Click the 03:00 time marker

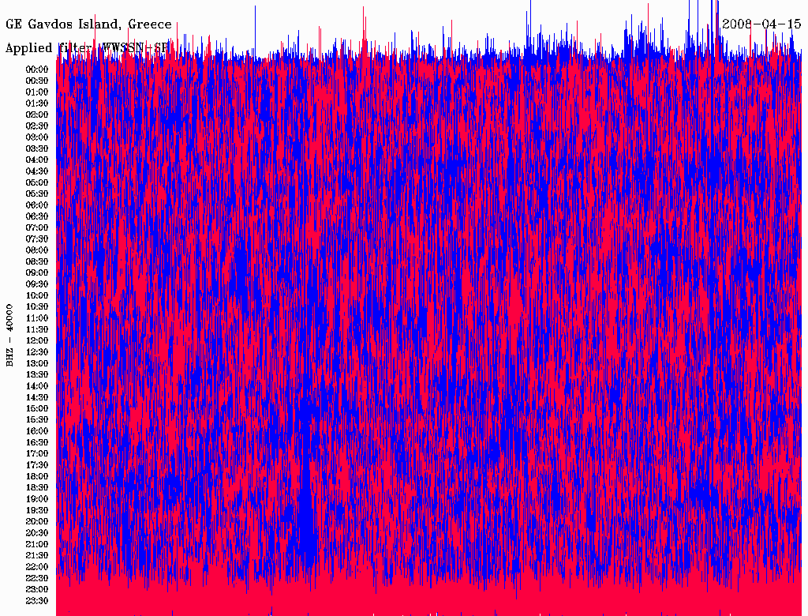37,137
